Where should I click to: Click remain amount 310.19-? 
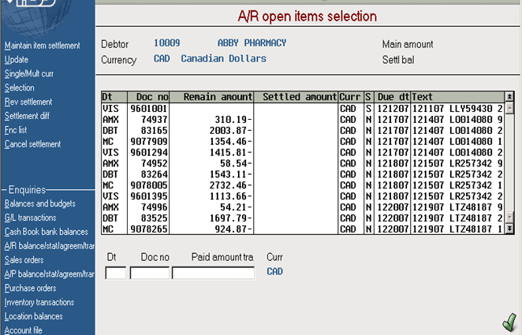[x=233, y=120]
